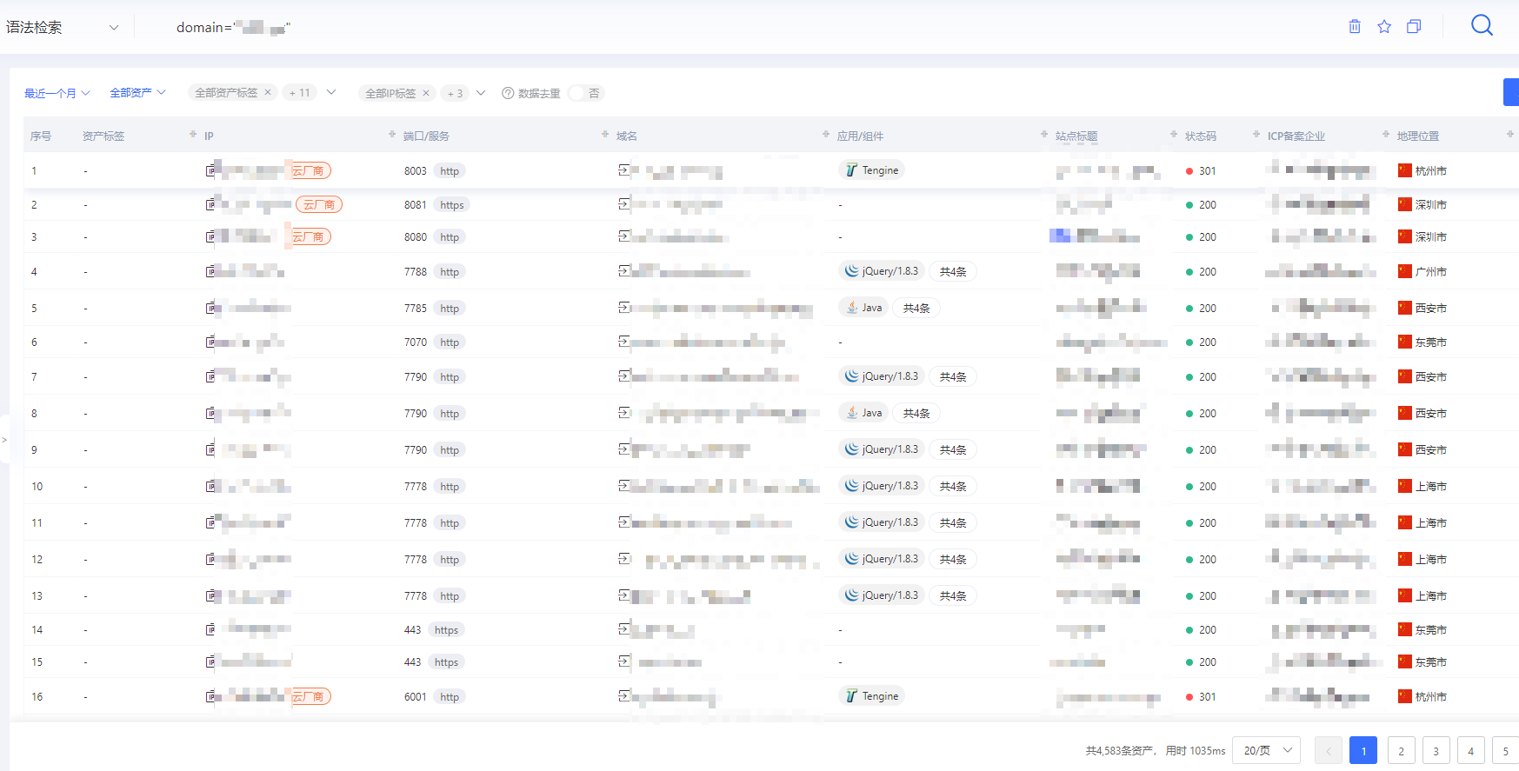1519x771 pixels.
Task: Go to page 4 of results
Action: click(1470, 750)
